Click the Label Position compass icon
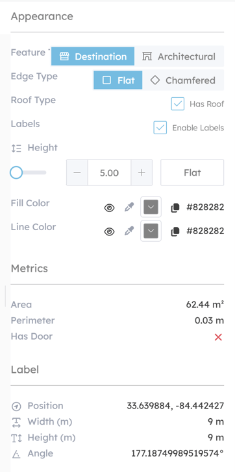The image size is (235, 472). (16, 407)
